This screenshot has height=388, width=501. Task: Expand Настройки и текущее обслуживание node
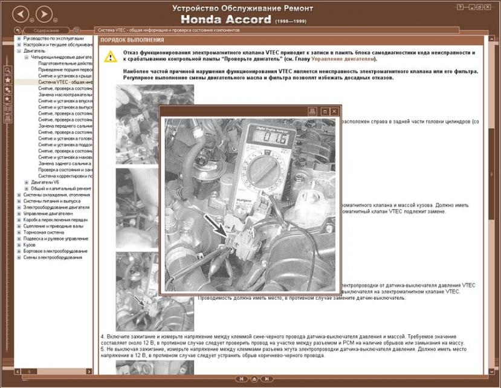coord(19,45)
